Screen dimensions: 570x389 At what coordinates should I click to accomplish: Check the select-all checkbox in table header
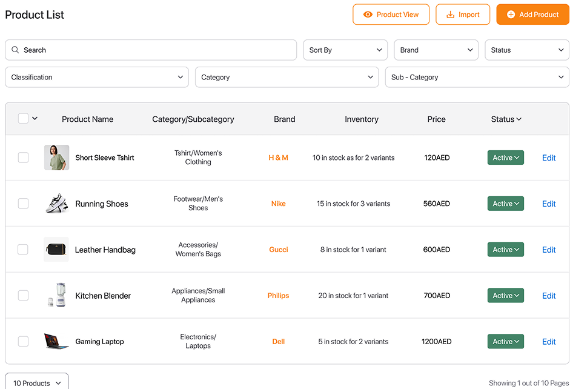pos(23,119)
